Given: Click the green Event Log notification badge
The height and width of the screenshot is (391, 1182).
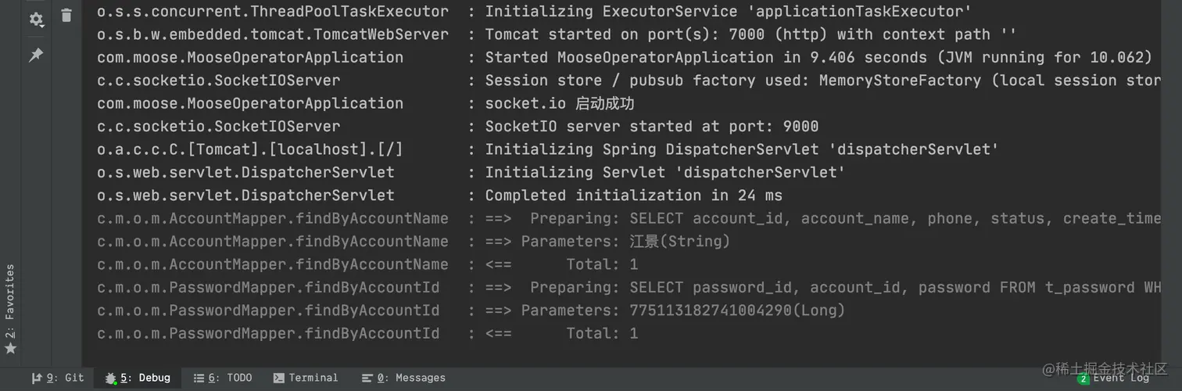Looking at the screenshot, I should tap(1083, 378).
